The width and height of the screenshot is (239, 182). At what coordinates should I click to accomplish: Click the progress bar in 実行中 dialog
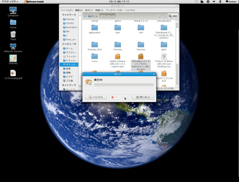click(x=124, y=85)
